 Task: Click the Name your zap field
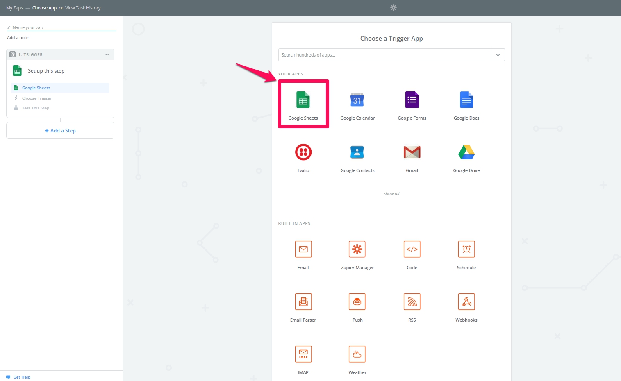61,27
